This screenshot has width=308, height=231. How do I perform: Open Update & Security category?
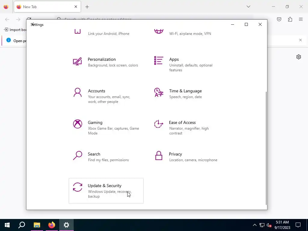click(106, 191)
